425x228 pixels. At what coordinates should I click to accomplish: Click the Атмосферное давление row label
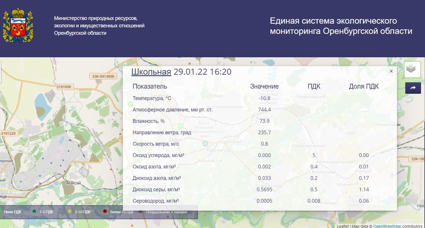pyautogui.click(x=172, y=110)
